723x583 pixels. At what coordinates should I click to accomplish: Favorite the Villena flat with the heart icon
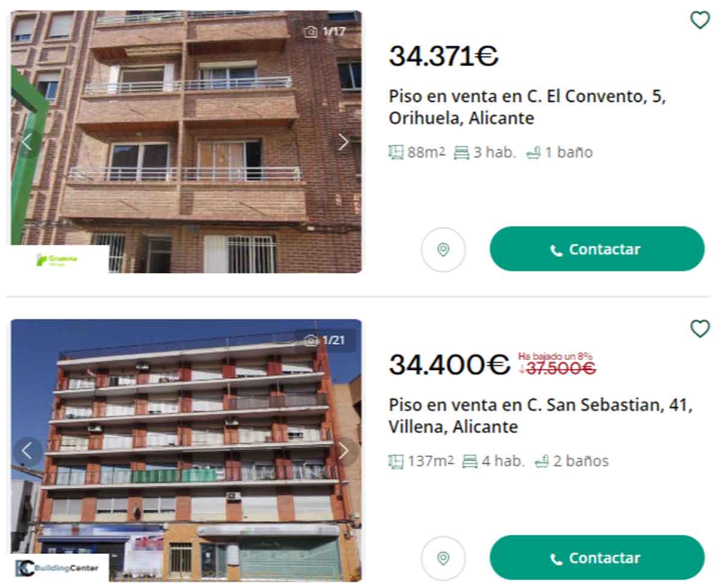pyautogui.click(x=700, y=329)
